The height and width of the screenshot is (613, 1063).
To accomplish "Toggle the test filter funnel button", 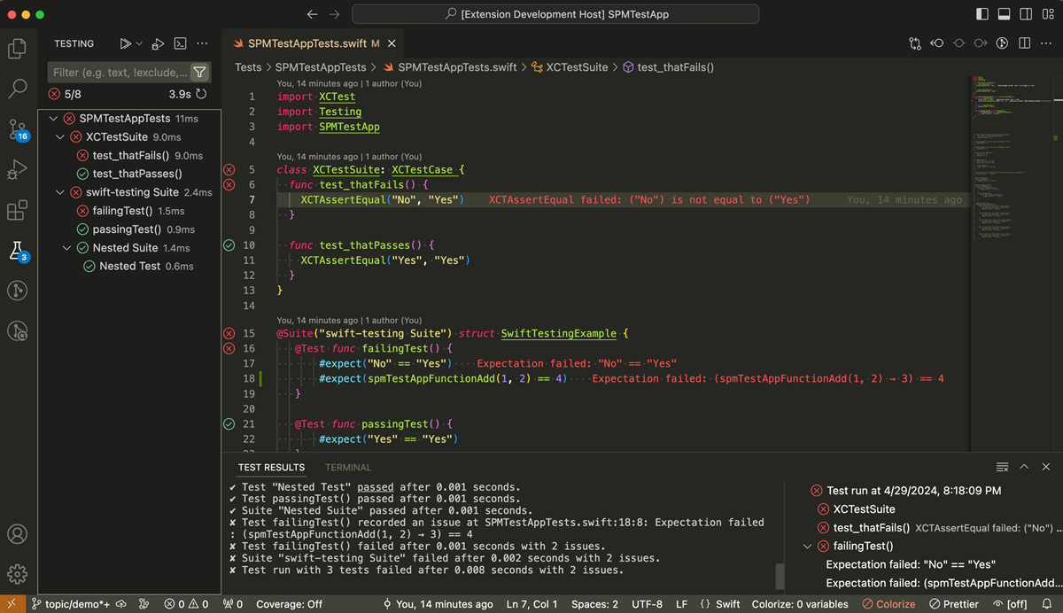I will tap(200, 71).
